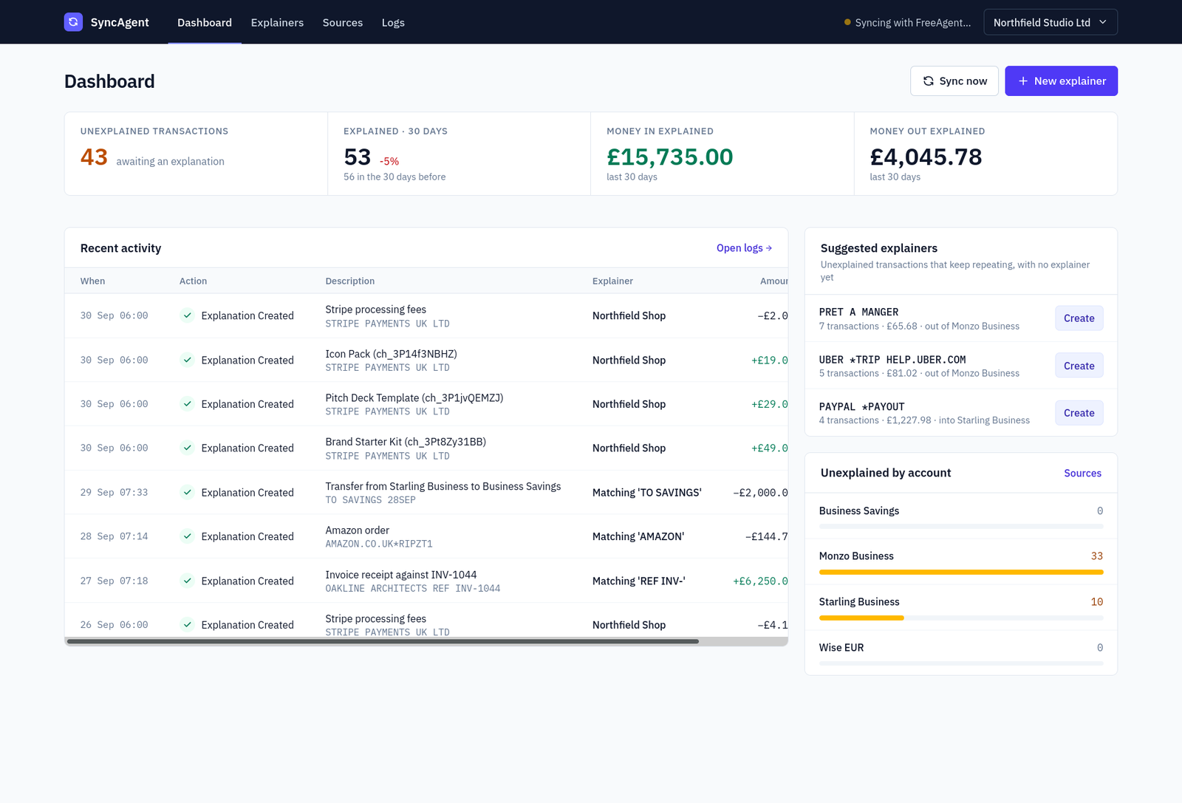The height and width of the screenshot is (803, 1182).
Task: Click the check icon on the INV-1044 invoice row
Action: (188, 581)
